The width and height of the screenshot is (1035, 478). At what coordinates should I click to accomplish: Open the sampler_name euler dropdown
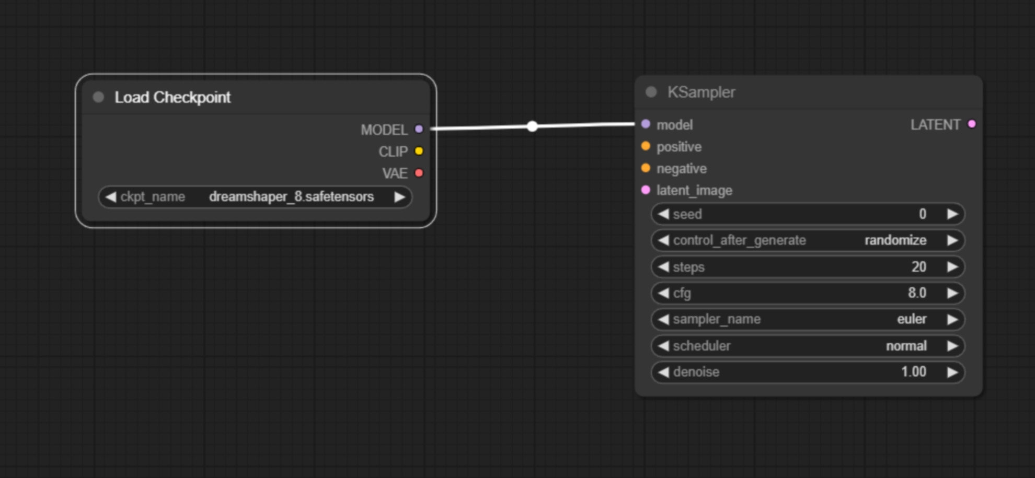pyautogui.click(x=808, y=319)
